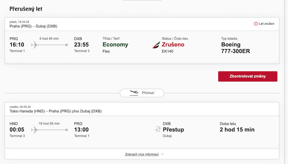Click the airplane icon on PRG–DXB route line
This screenshot has height=164, width=288.
(34, 45)
